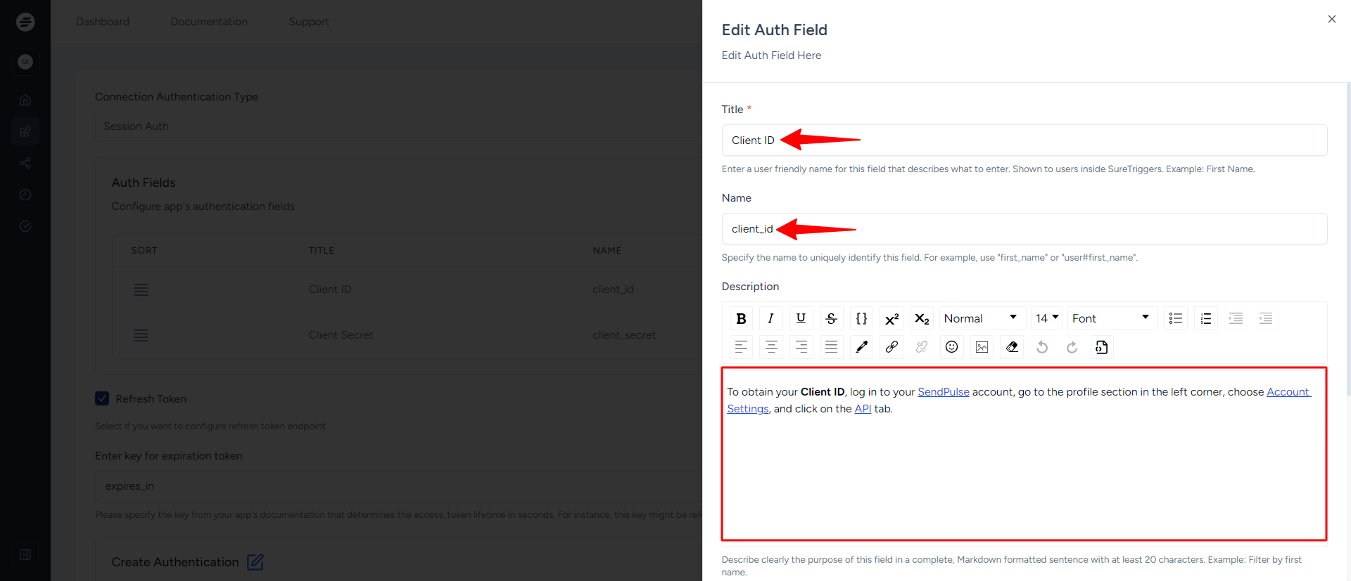
Task: Click the API link in the description
Action: [x=863, y=409]
